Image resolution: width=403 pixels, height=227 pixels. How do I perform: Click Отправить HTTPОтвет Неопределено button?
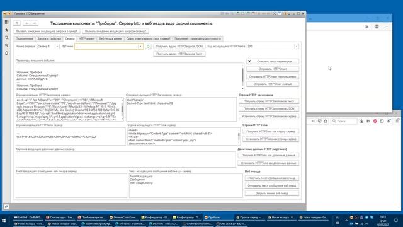pyautogui.click(x=273, y=76)
